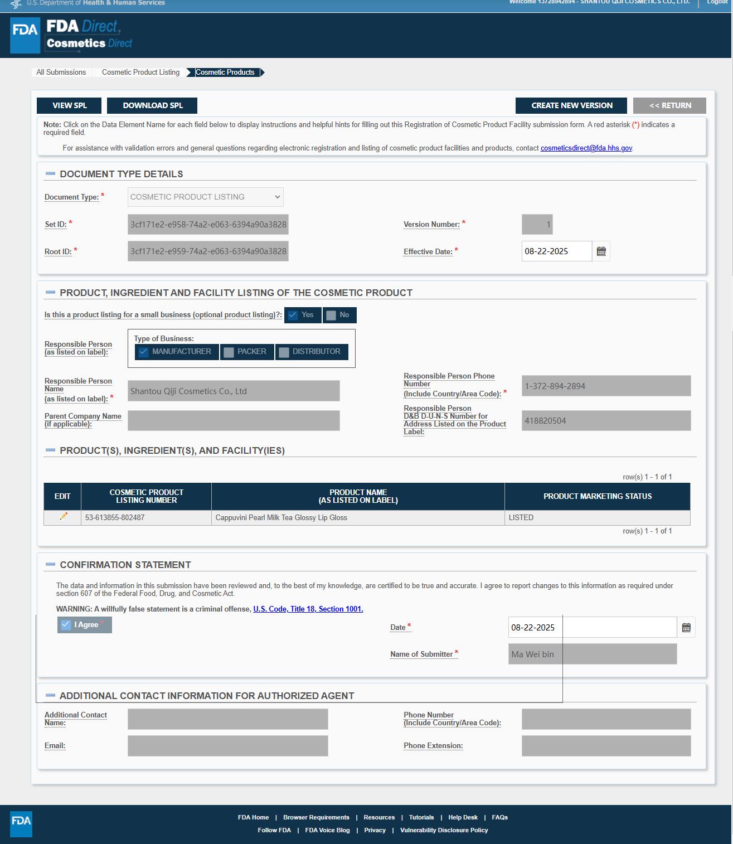Screen dimensions: 733x844
Task: Collapse Additional Contact Information section
Action: [x=50, y=696]
